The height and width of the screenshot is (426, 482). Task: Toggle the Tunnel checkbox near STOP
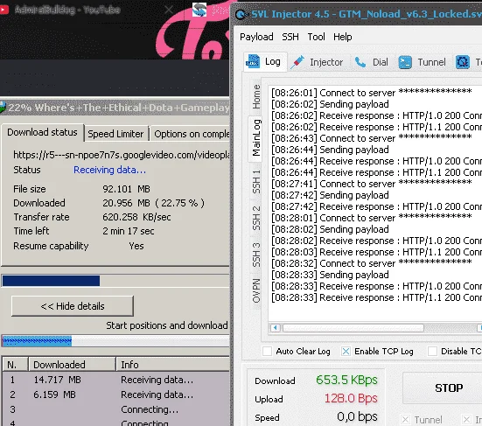(406, 420)
